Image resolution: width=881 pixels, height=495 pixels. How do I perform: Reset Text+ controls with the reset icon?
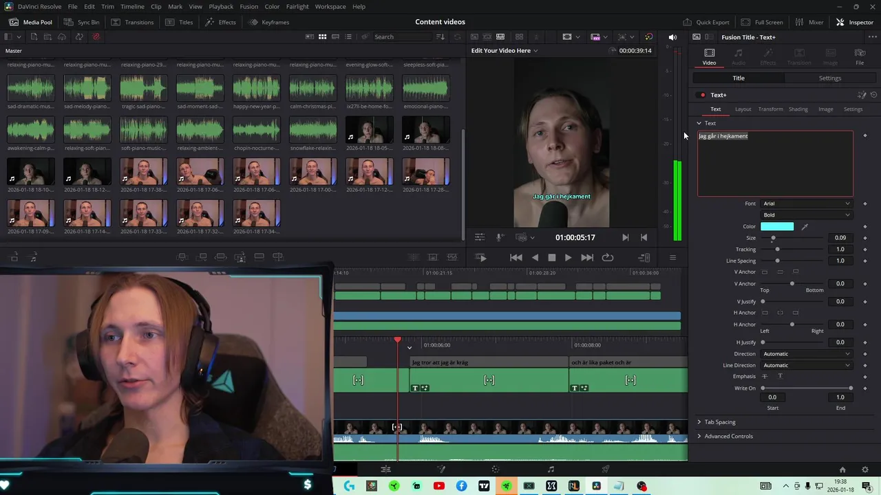pyautogui.click(x=873, y=95)
